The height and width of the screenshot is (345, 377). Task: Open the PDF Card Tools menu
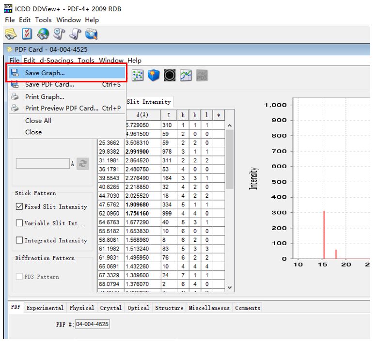point(86,61)
